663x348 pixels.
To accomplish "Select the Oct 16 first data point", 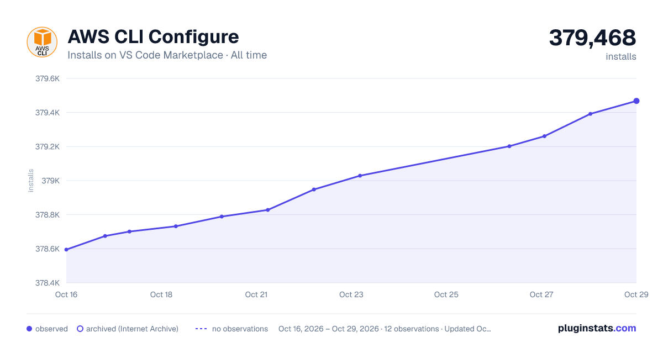I will (x=66, y=250).
